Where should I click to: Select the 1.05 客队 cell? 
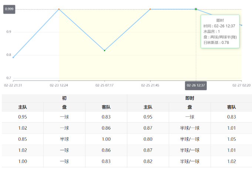[x=231, y=139]
